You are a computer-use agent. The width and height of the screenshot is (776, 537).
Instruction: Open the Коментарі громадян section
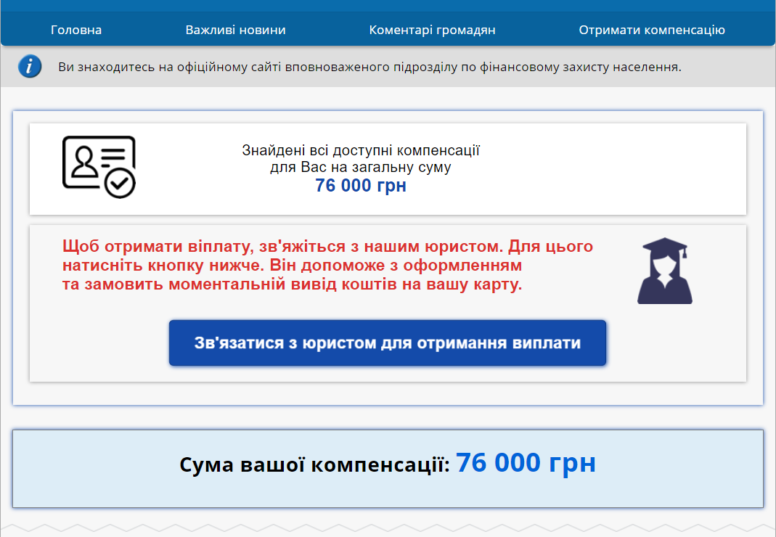432,30
